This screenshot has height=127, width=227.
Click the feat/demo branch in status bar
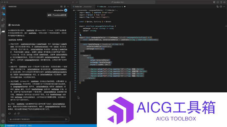[10, 125]
